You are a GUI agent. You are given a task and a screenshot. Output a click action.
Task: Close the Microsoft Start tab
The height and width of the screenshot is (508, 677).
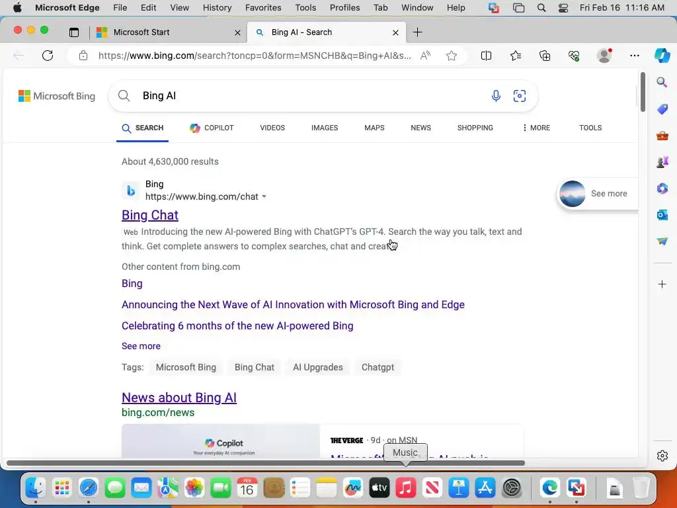point(237,32)
